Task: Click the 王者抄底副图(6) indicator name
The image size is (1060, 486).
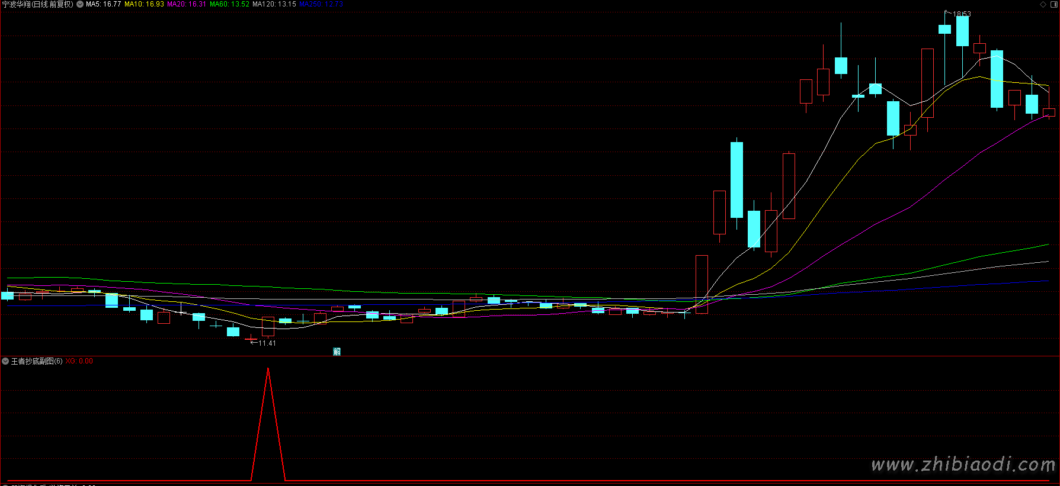Action: [x=37, y=361]
